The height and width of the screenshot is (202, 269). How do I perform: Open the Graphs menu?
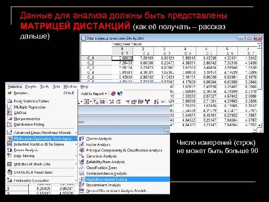(x=31, y=86)
